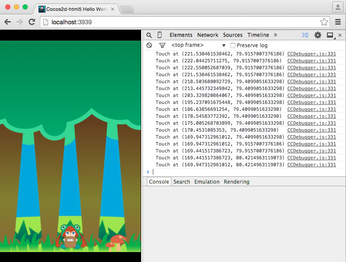Open the last CCDebugger.js:331 link
This screenshot has width=346, height=262.
[312, 165]
